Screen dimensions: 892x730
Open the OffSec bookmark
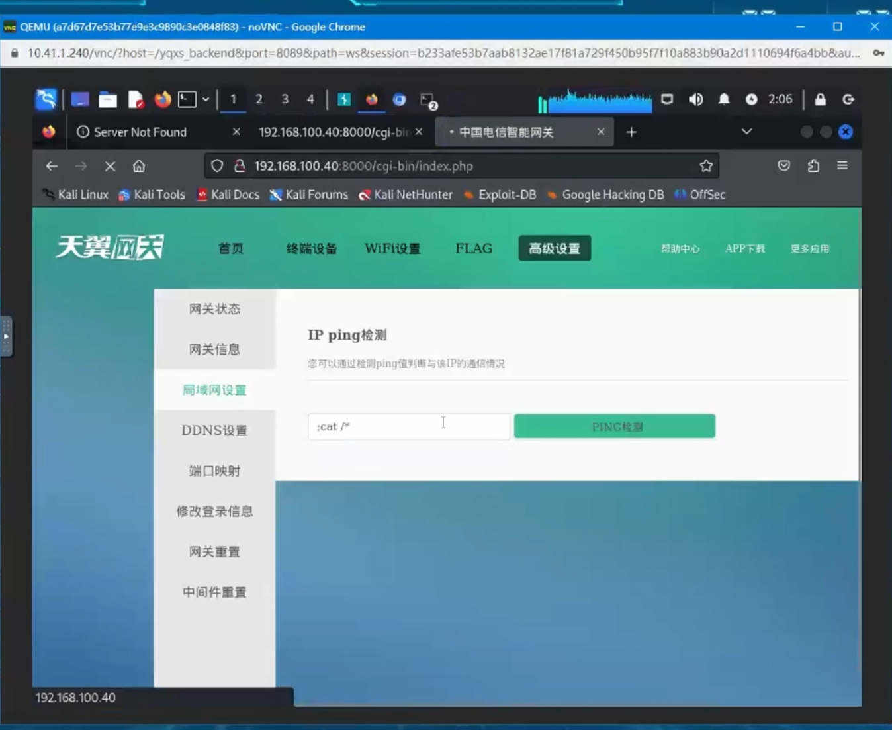point(700,195)
